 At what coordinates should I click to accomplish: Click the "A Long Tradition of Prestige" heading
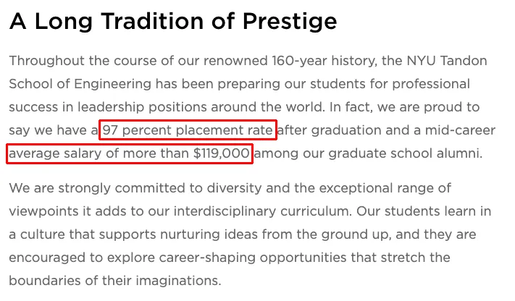pos(172,22)
